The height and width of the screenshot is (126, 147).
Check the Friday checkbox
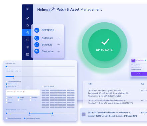click(x=18, y=100)
